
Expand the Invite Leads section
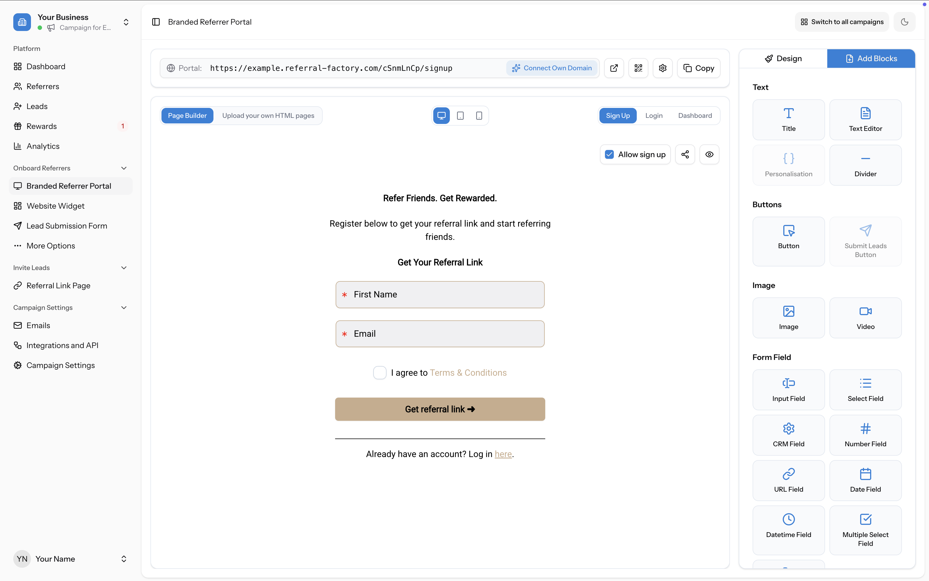(x=124, y=268)
